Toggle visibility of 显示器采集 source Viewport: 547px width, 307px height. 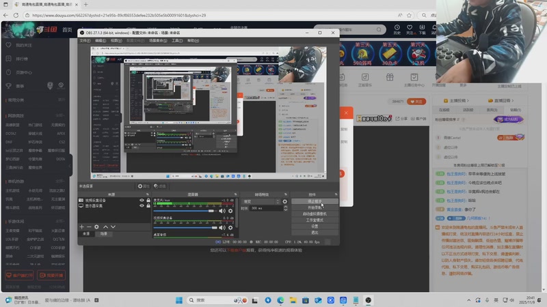click(x=142, y=206)
